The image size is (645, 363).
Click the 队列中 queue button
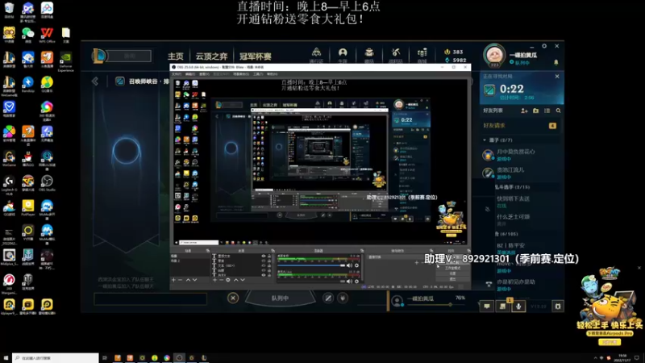[280, 298]
